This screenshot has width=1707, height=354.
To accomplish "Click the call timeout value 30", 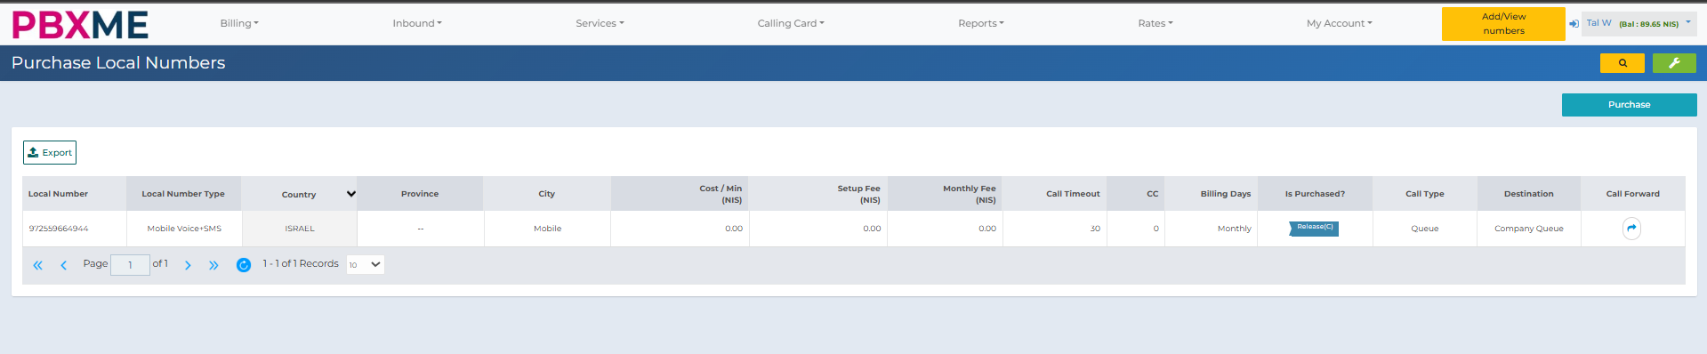I will (x=1055, y=229).
